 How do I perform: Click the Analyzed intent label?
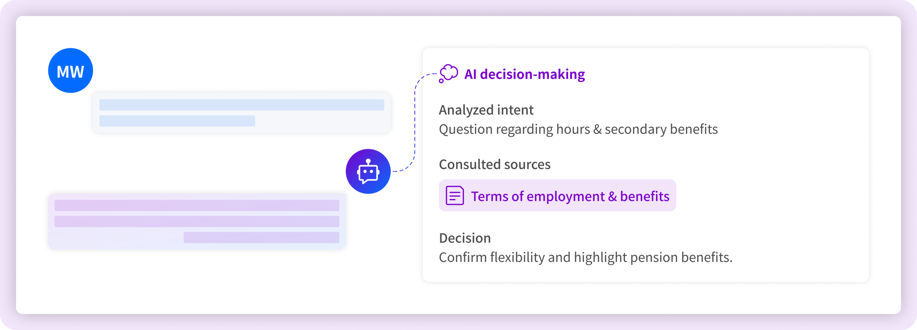pos(486,110)
